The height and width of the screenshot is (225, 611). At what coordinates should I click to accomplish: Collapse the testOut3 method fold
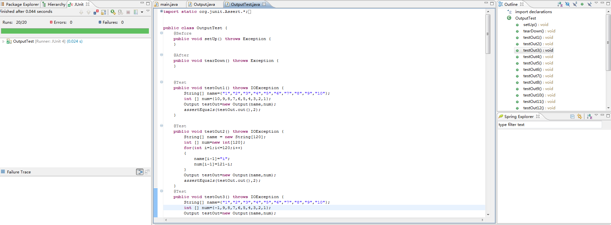click(x=161, y=191)
